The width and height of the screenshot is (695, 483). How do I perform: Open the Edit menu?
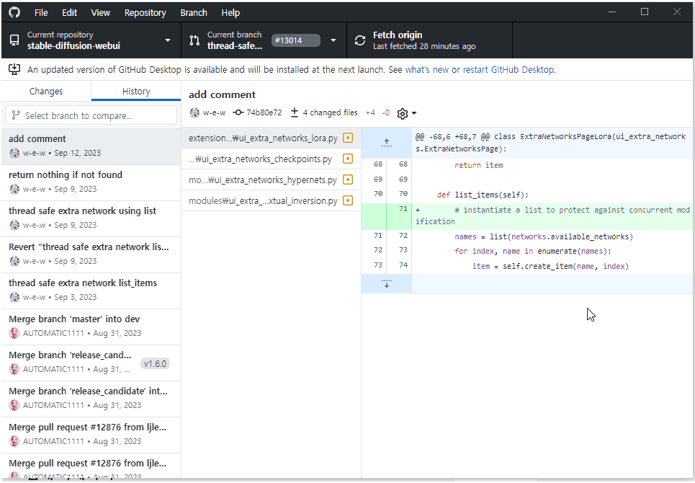click(70, 13)
